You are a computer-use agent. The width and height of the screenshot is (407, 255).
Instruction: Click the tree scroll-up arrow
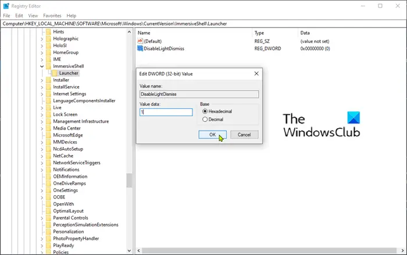[129, 32]
